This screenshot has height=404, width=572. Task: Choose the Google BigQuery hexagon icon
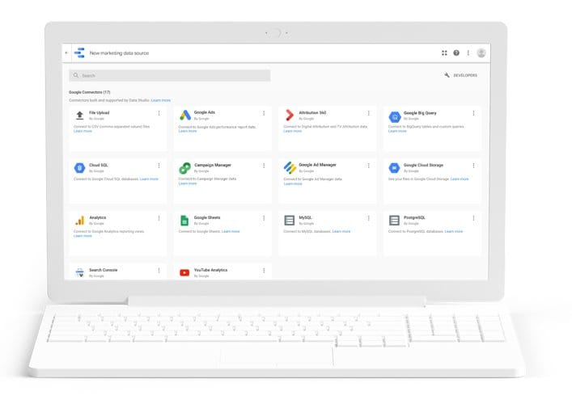click(x=395, y=116)
